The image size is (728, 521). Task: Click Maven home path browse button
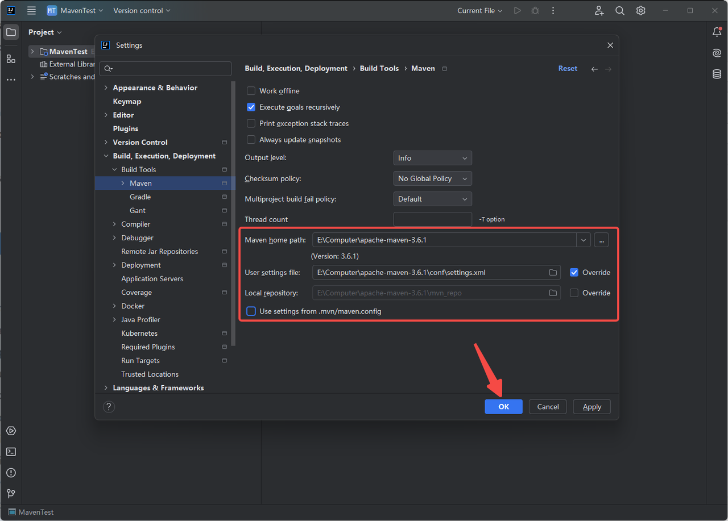(601, 240)
